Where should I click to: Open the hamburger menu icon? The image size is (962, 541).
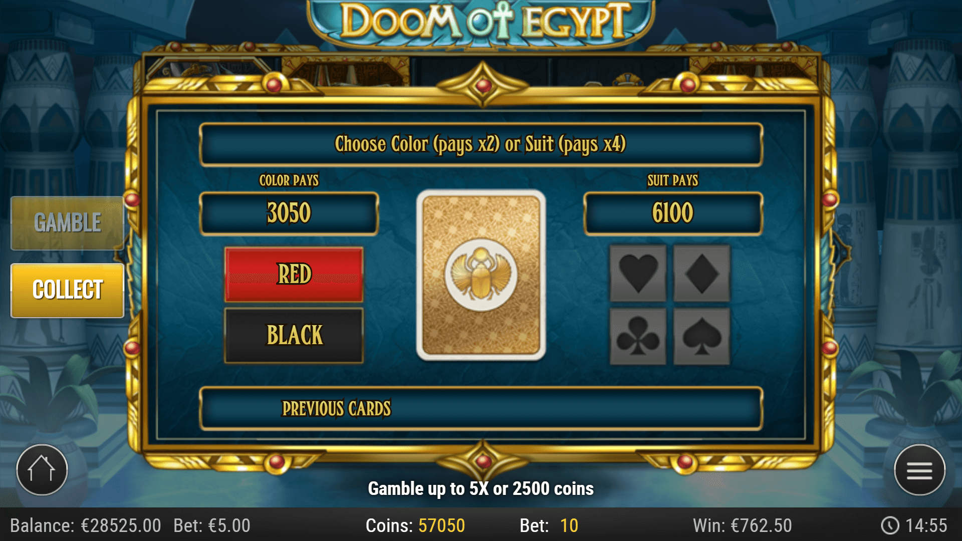919,470
